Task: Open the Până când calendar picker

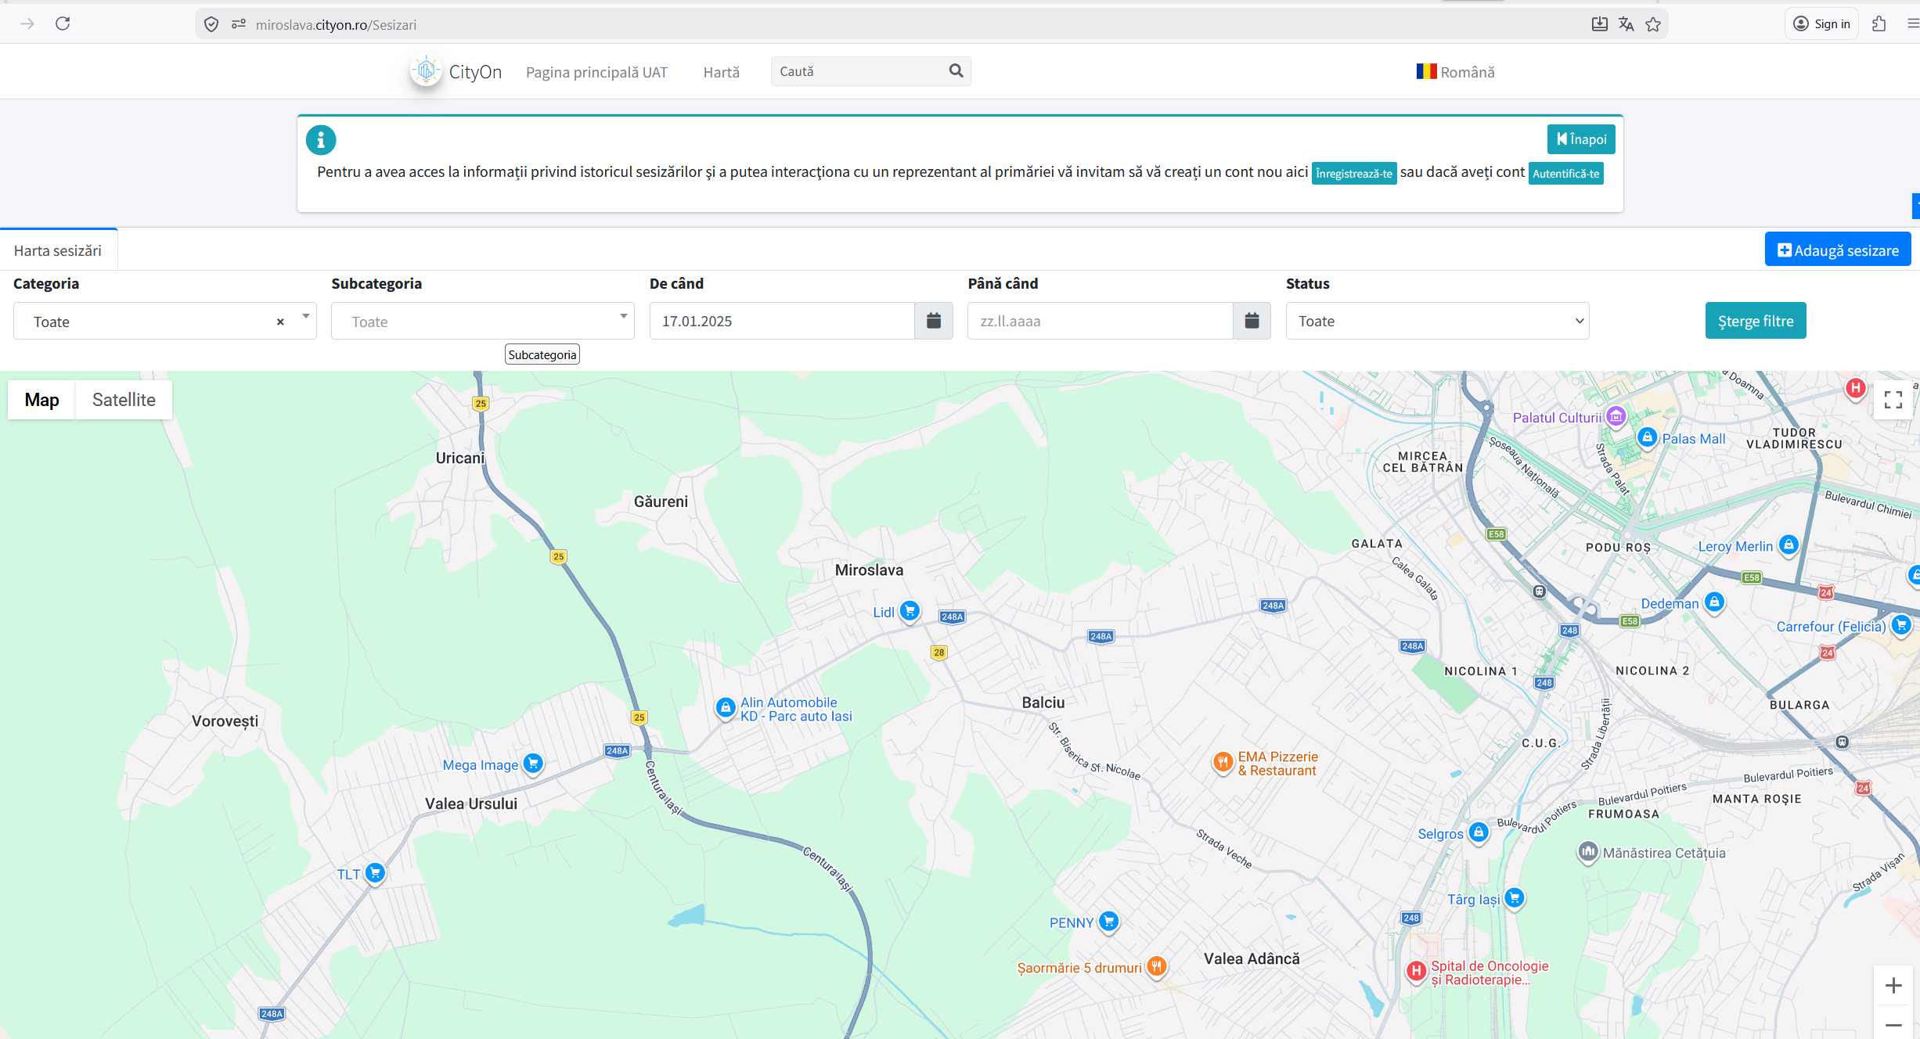Action: coord(1252,321)
